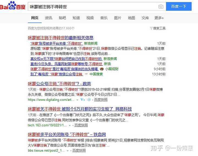Click the V1 credibility icon
Viewport: 198px width, 156px height.
(82, 100)
